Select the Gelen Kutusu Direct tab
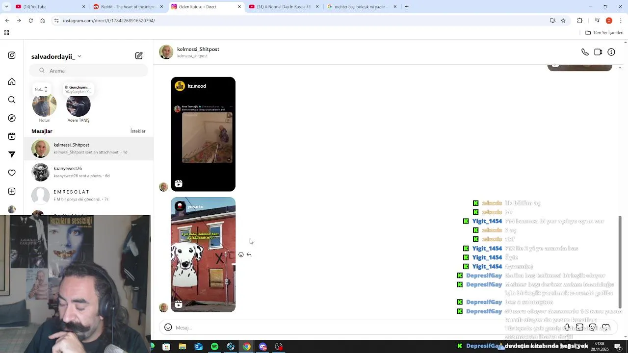Screen dimensions: 628x353 [206, 7]
